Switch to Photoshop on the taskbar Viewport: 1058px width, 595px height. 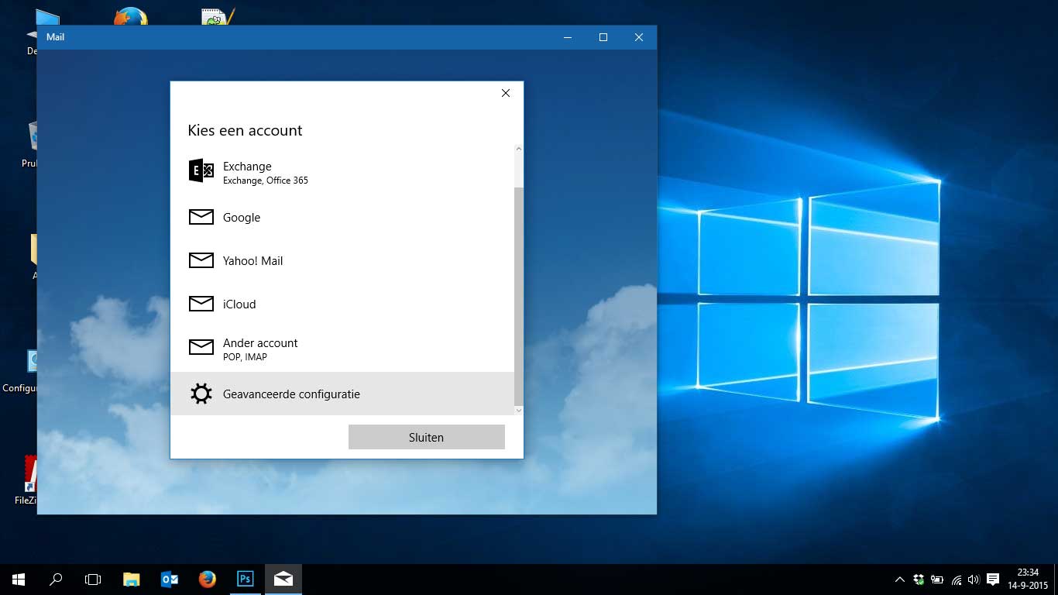point(246,580)
